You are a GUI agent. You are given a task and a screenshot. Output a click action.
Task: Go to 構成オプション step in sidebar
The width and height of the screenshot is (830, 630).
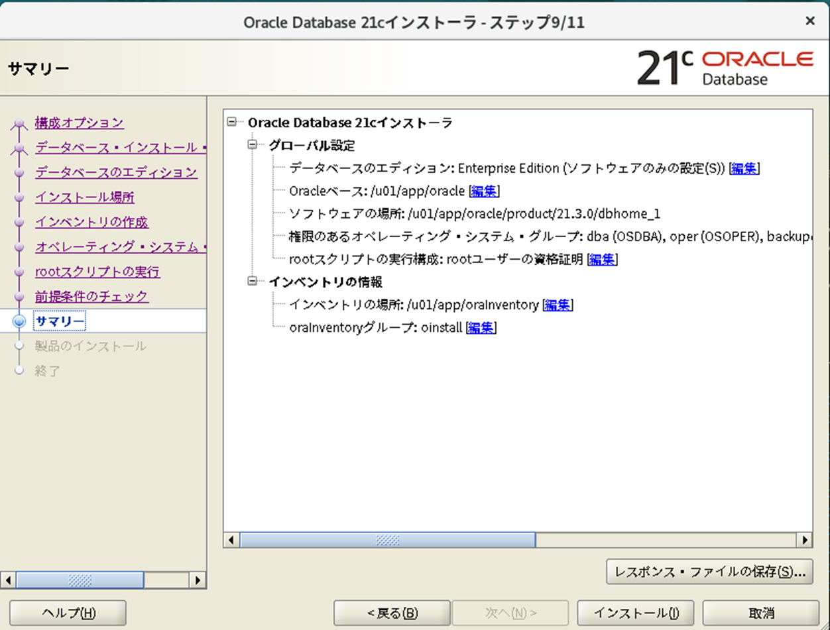coord(80,123)
